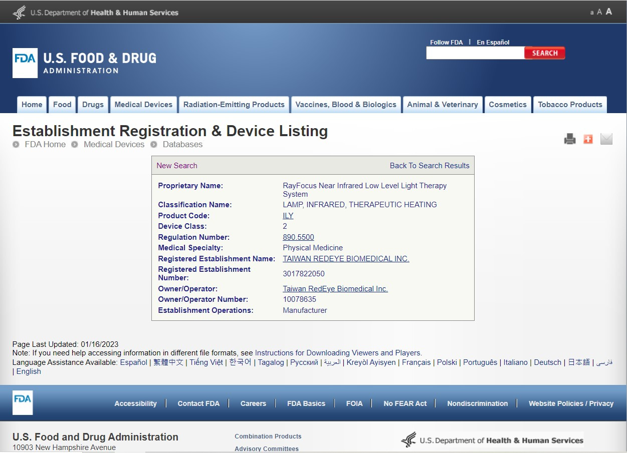Open the Animal & Veterinary tab
The height and width of the screenshot is (453, 627).
pyautogui.click(x=443, y=105)
